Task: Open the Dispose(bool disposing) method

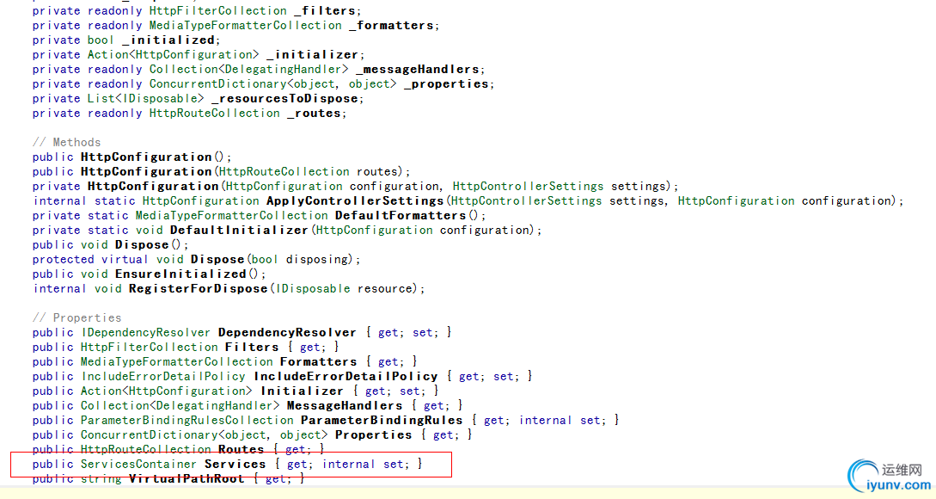Action: pos(217,259)
